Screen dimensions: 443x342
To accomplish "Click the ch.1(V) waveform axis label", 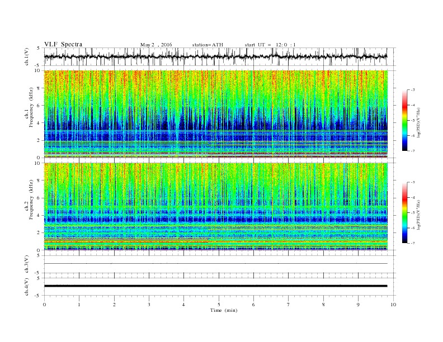I will [27, 56].
